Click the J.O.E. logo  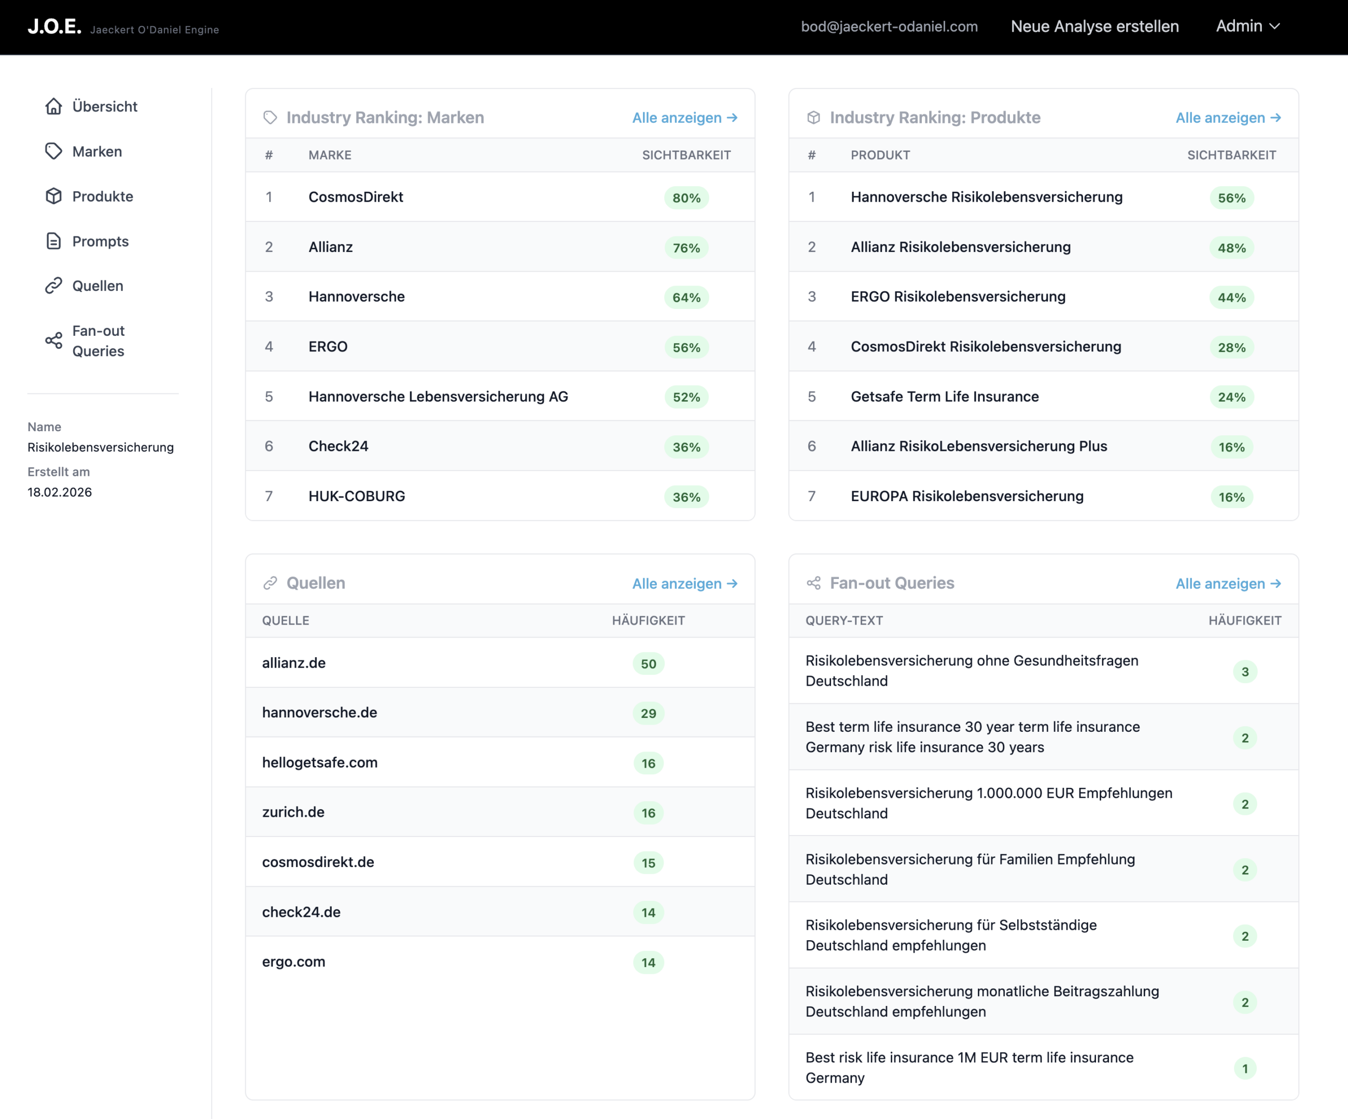[54, 26]
